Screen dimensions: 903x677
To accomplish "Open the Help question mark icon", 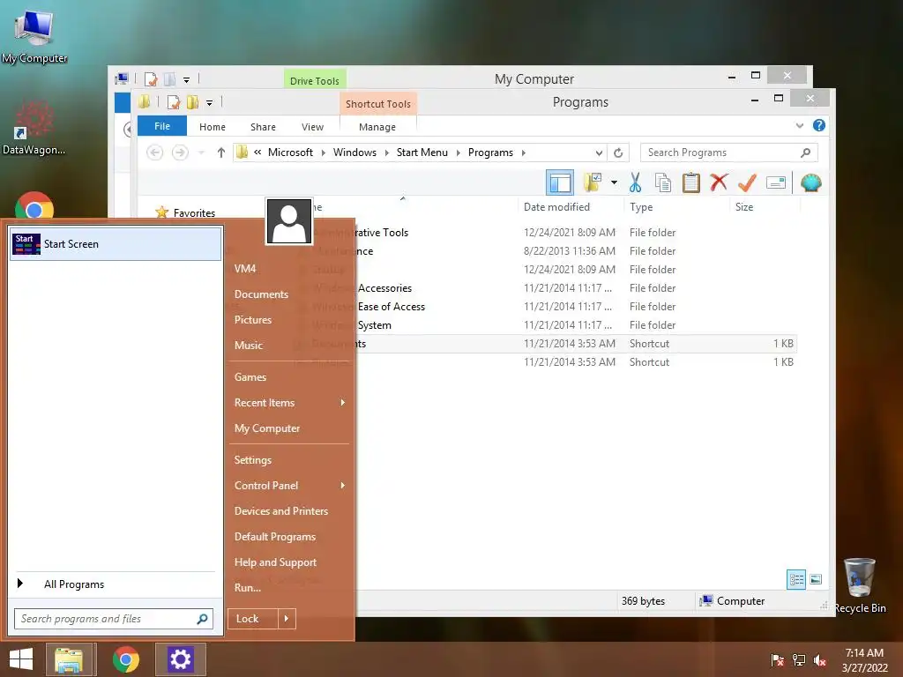I will point(819,125).
